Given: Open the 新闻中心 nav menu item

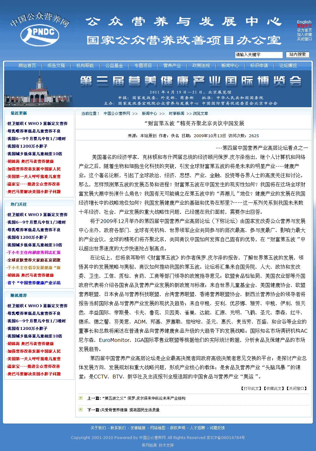Looking at the screenshot, I should pos(230,66).
